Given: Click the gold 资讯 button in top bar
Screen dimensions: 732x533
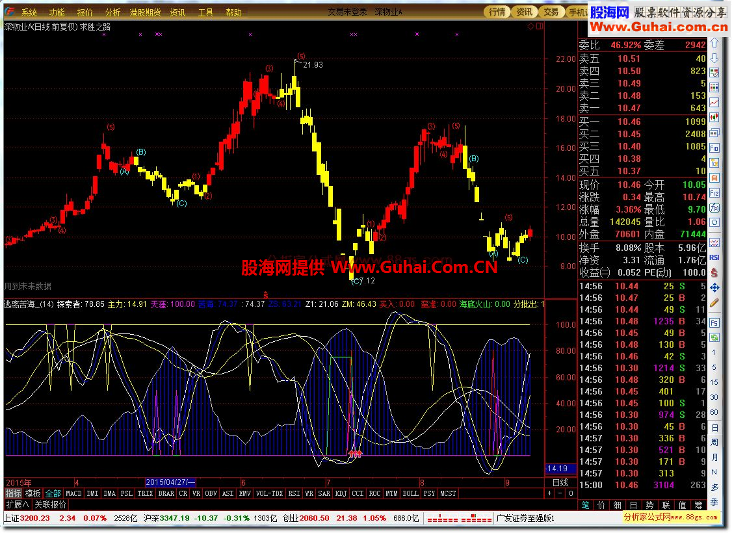Looking at the screenshot, I should [524, 12].
